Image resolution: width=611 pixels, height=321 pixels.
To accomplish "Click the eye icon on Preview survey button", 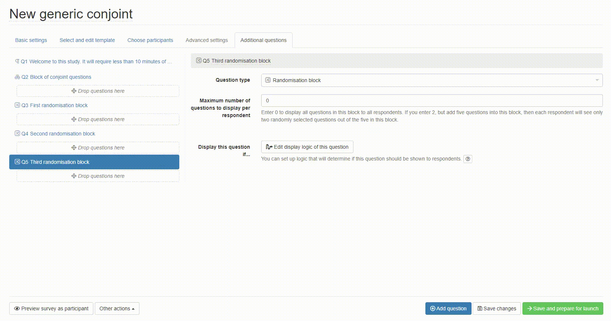I will pyautogui.click(x=17, y=308).
